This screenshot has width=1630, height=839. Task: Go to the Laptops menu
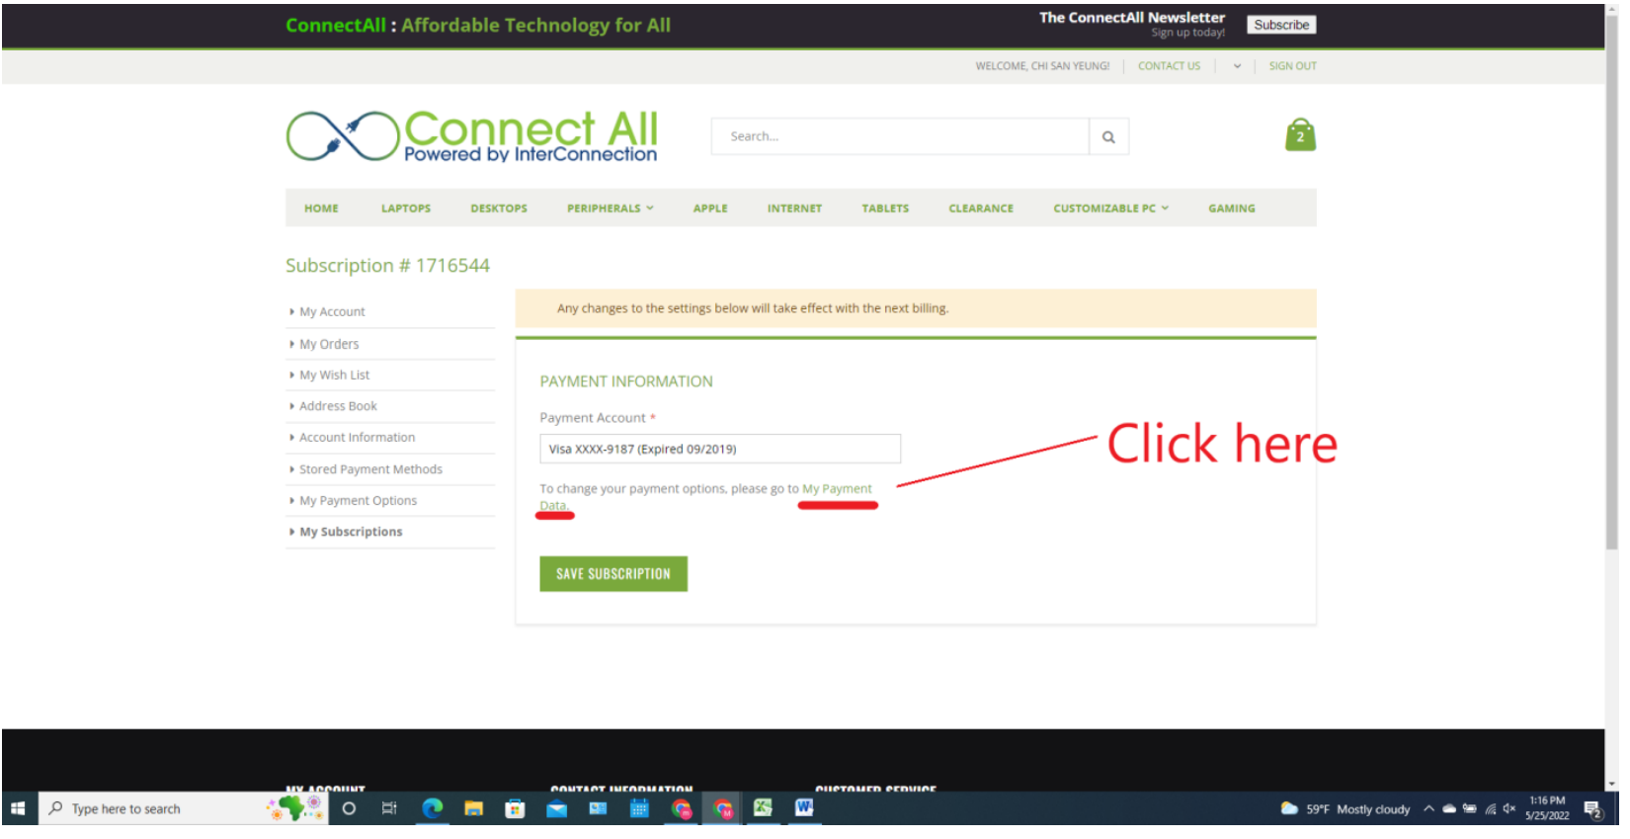[406, 209]
